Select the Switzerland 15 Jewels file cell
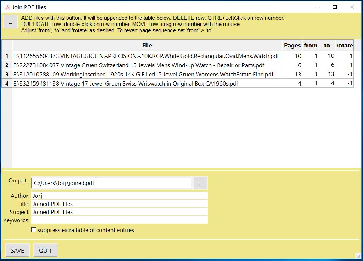The height and width of the screenshot is (261, 363). [x=147, y=65]
